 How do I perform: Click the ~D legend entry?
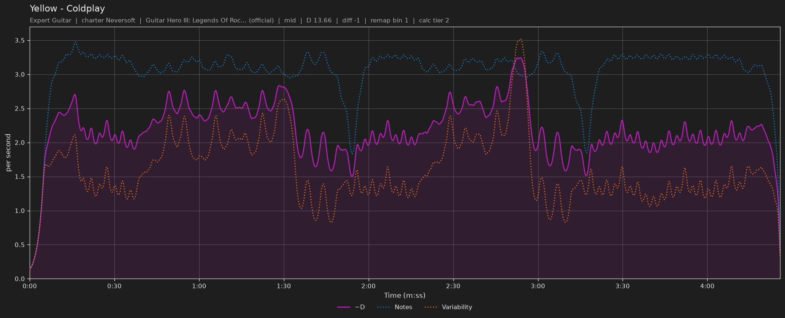(351, 307)
